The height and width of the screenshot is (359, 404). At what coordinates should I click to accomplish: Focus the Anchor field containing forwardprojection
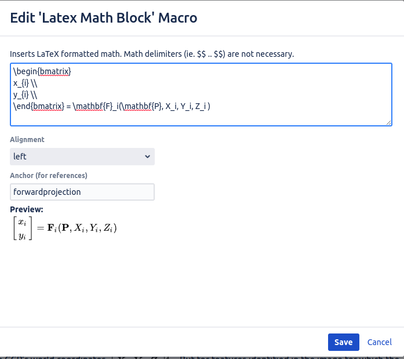coord(82,192)
